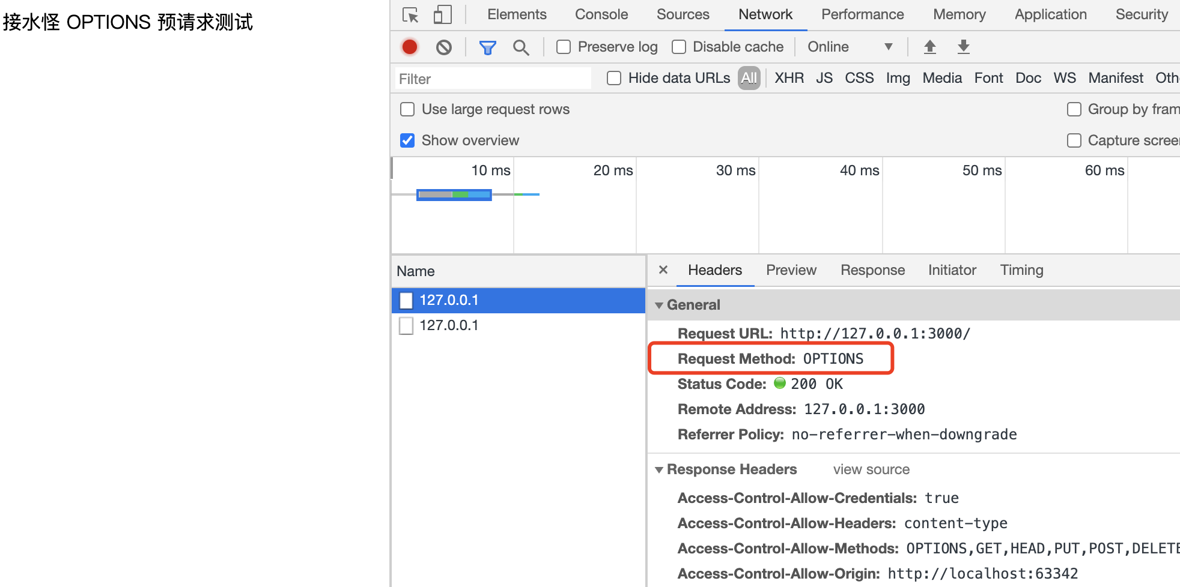This screenshot has width=1180, height=587.
Task: Clear the network log
Action: click(x=443, y=46)
